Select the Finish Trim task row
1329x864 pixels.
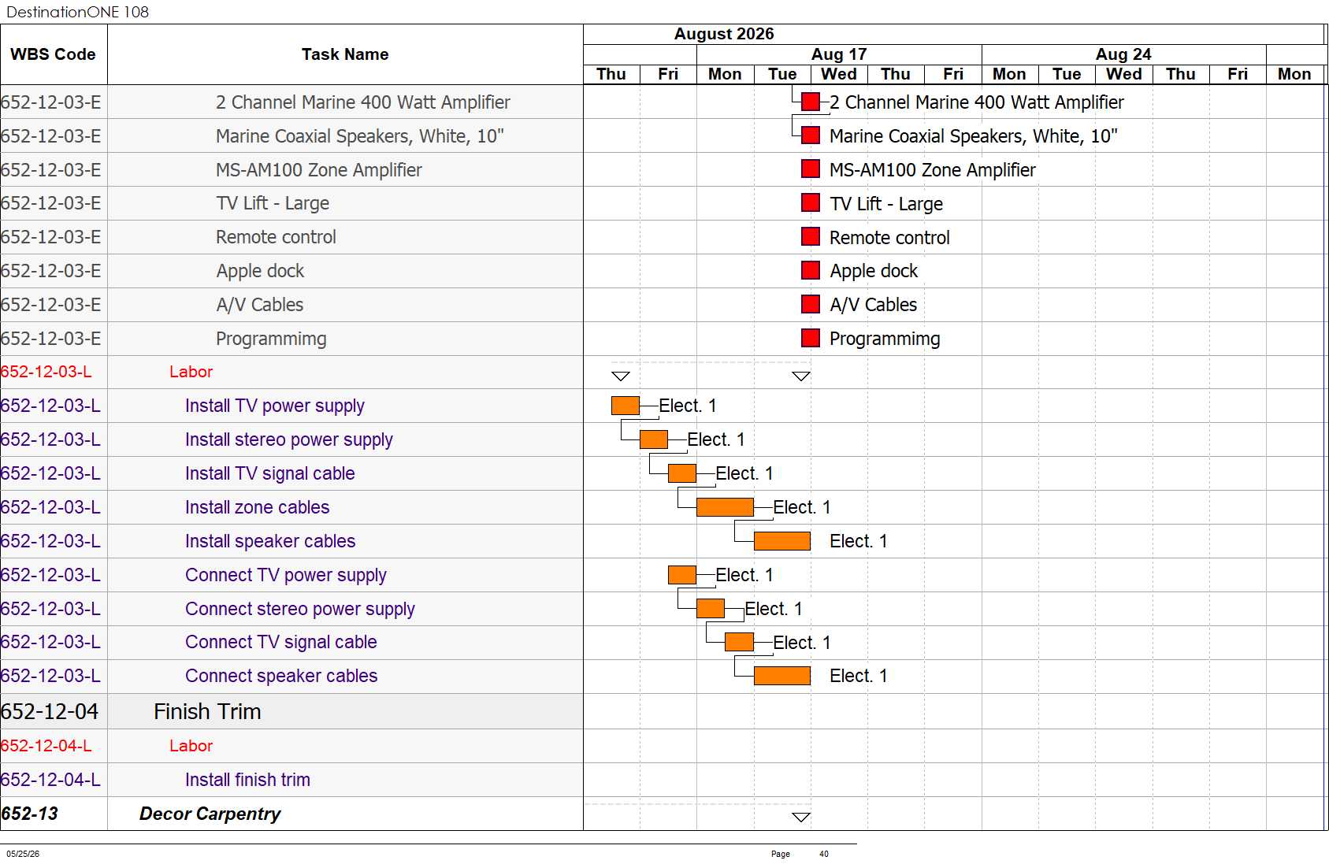tap(291, 711)
